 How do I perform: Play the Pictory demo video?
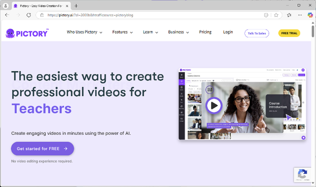214,106
